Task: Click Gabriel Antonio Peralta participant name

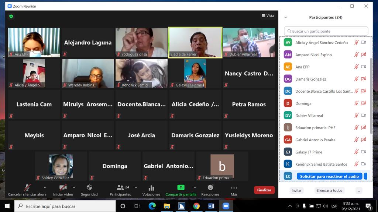Action: pyautogui.click(x=315, y=139)
